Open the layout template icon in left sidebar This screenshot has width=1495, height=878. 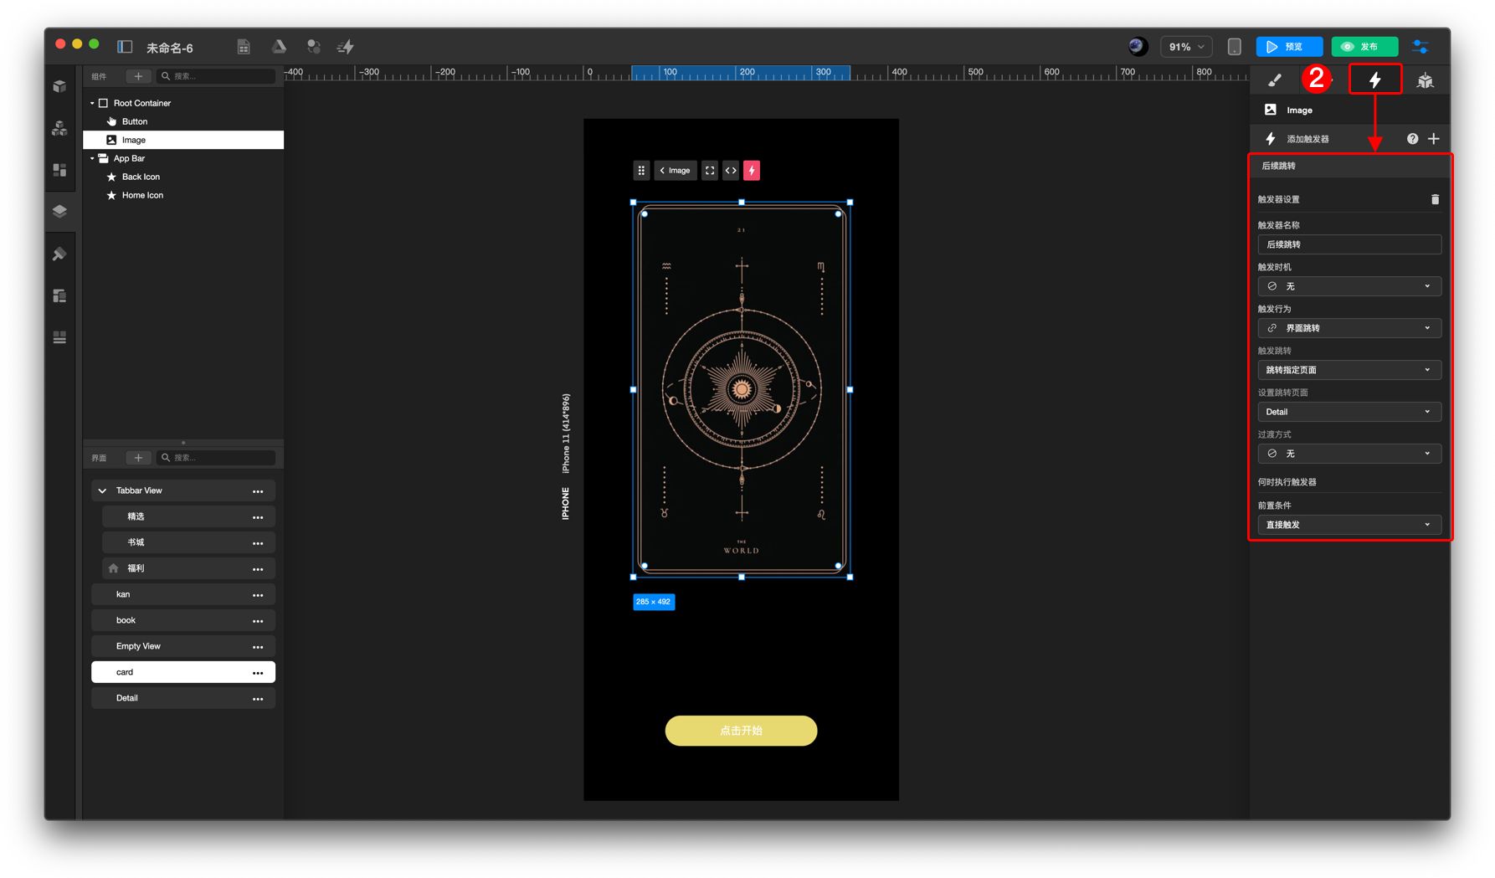[x=59, y=295]
